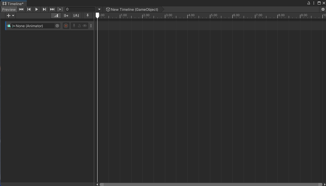Image resolution: width=326 pixels, height=186 pixels.
Task: Click the 6.00 label on the time ruler
Action: 237,15
